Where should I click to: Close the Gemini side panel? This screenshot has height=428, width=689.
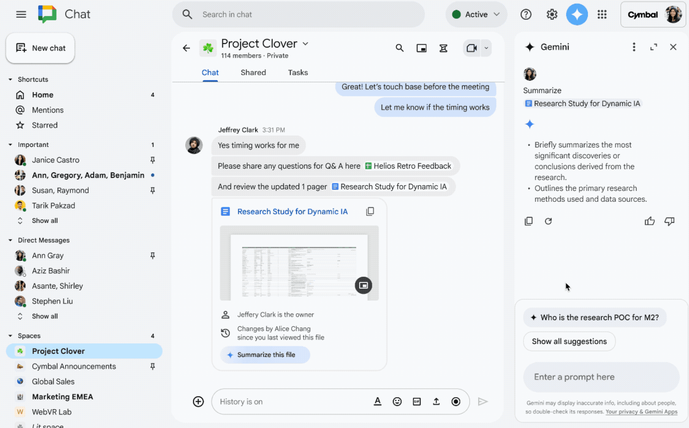pyautogui.click(x=673, y=47)
